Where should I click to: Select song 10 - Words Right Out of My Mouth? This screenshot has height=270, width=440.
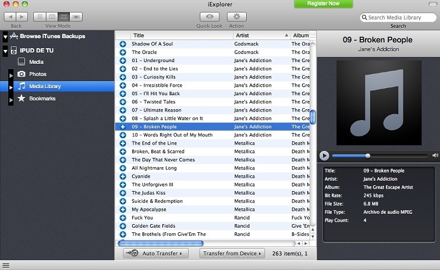coord(213,135)
